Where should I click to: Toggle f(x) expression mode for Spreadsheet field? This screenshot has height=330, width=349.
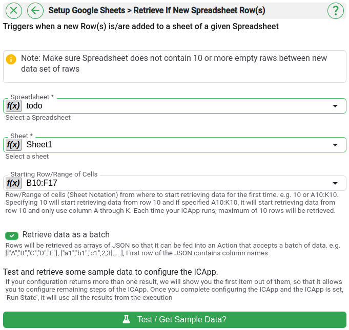point(13,106)
